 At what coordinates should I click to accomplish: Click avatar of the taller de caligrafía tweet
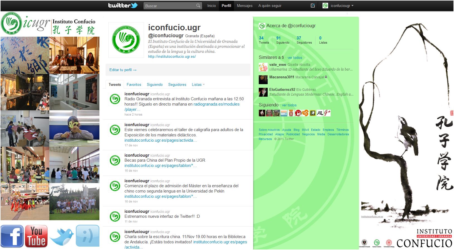115,130
